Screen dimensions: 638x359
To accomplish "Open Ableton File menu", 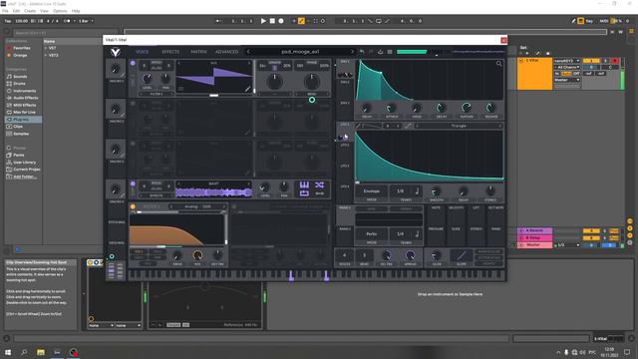I will pyautogui.click(x=5, y=11).
